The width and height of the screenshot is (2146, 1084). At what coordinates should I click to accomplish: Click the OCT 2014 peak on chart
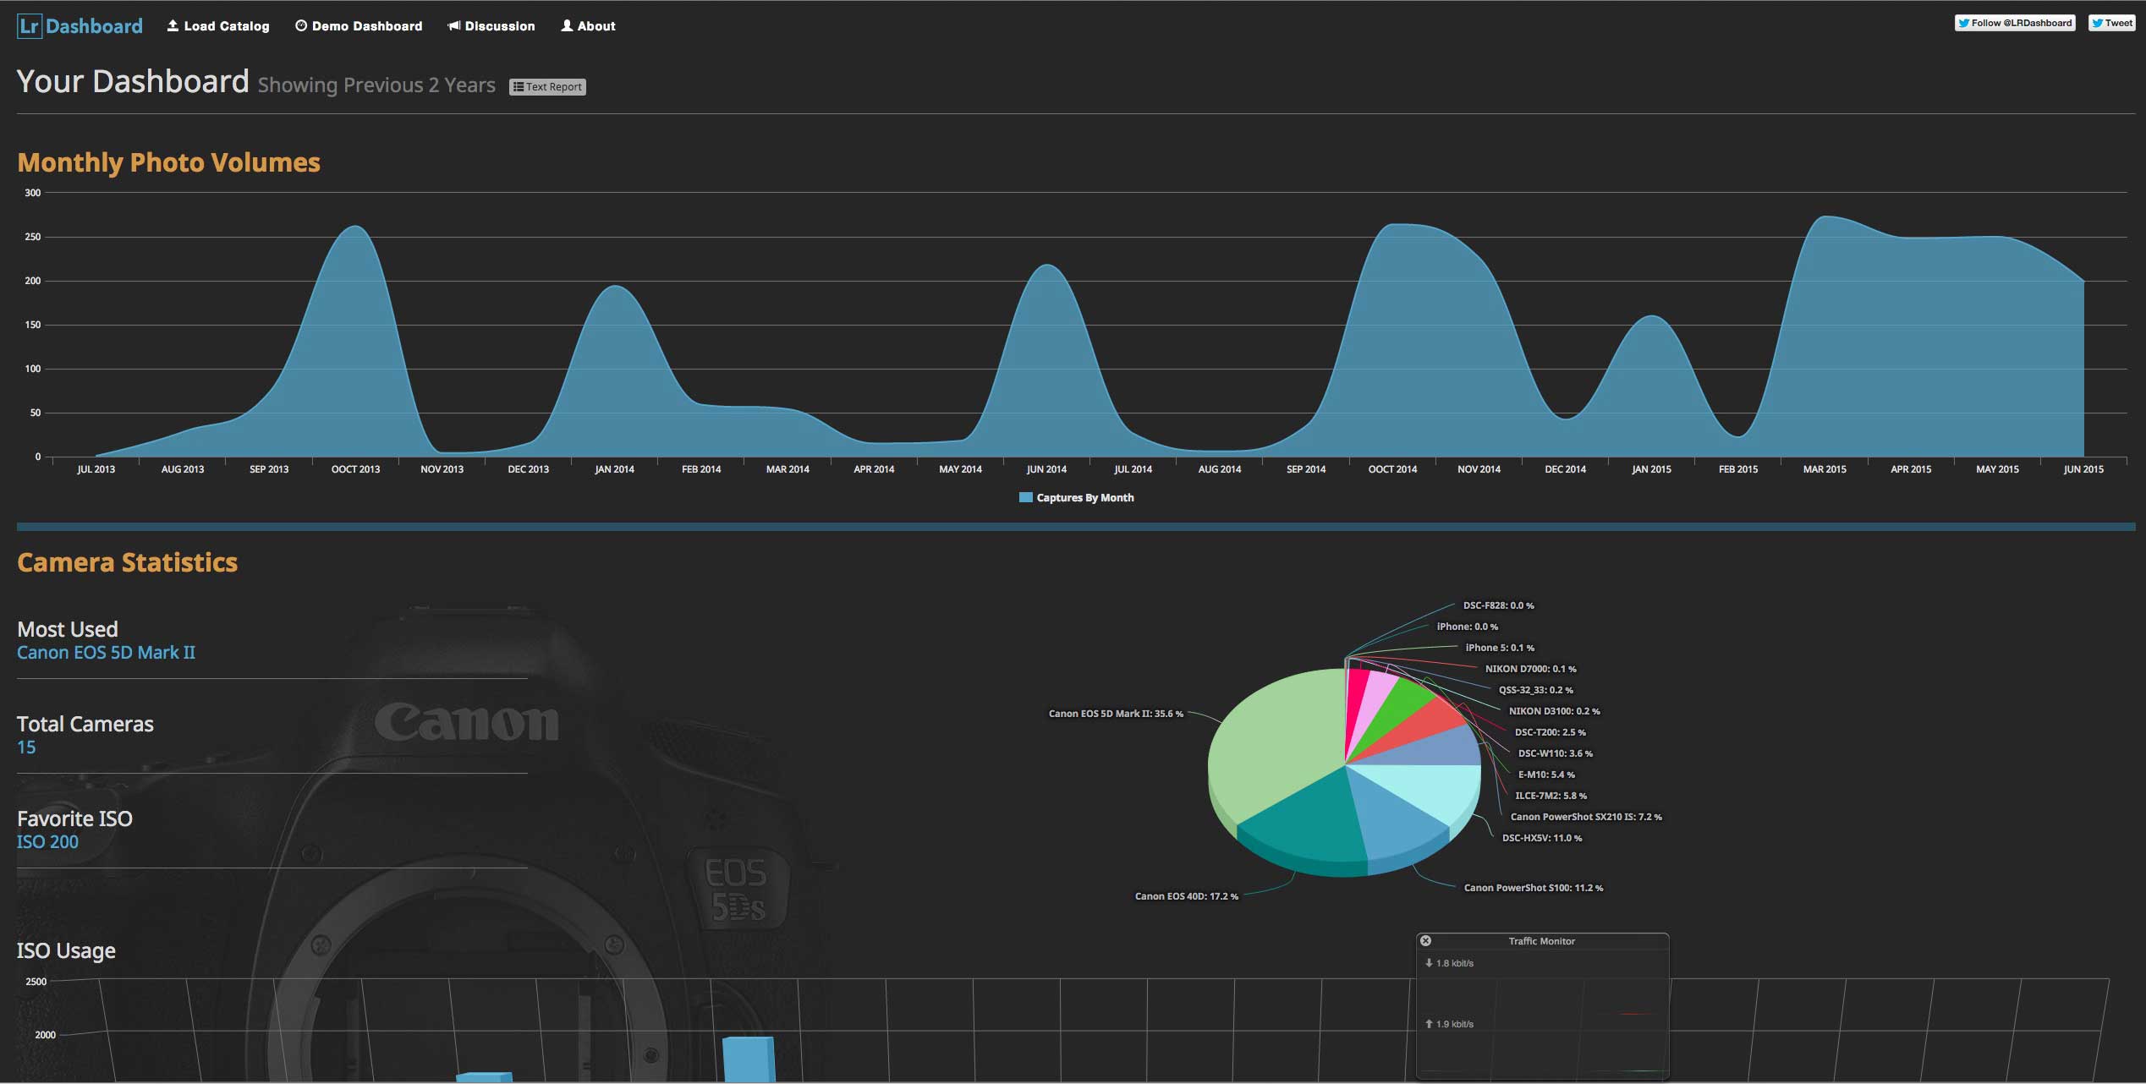click(x=1393, y=226)
